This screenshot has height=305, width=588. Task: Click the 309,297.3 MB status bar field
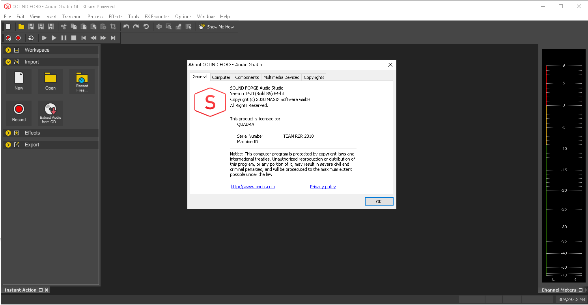click(x=571, y=300)
